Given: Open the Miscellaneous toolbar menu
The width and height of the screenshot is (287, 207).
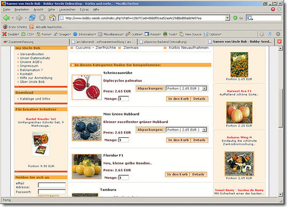Looking at the screenshot, I should 111,34.
